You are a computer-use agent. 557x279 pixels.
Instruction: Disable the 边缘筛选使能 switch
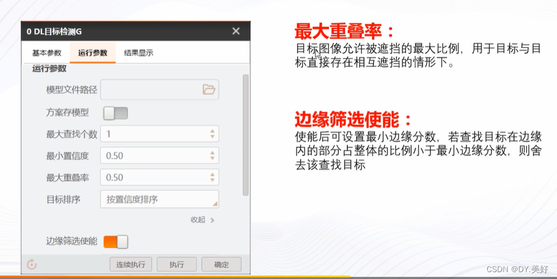pos(116,242)
